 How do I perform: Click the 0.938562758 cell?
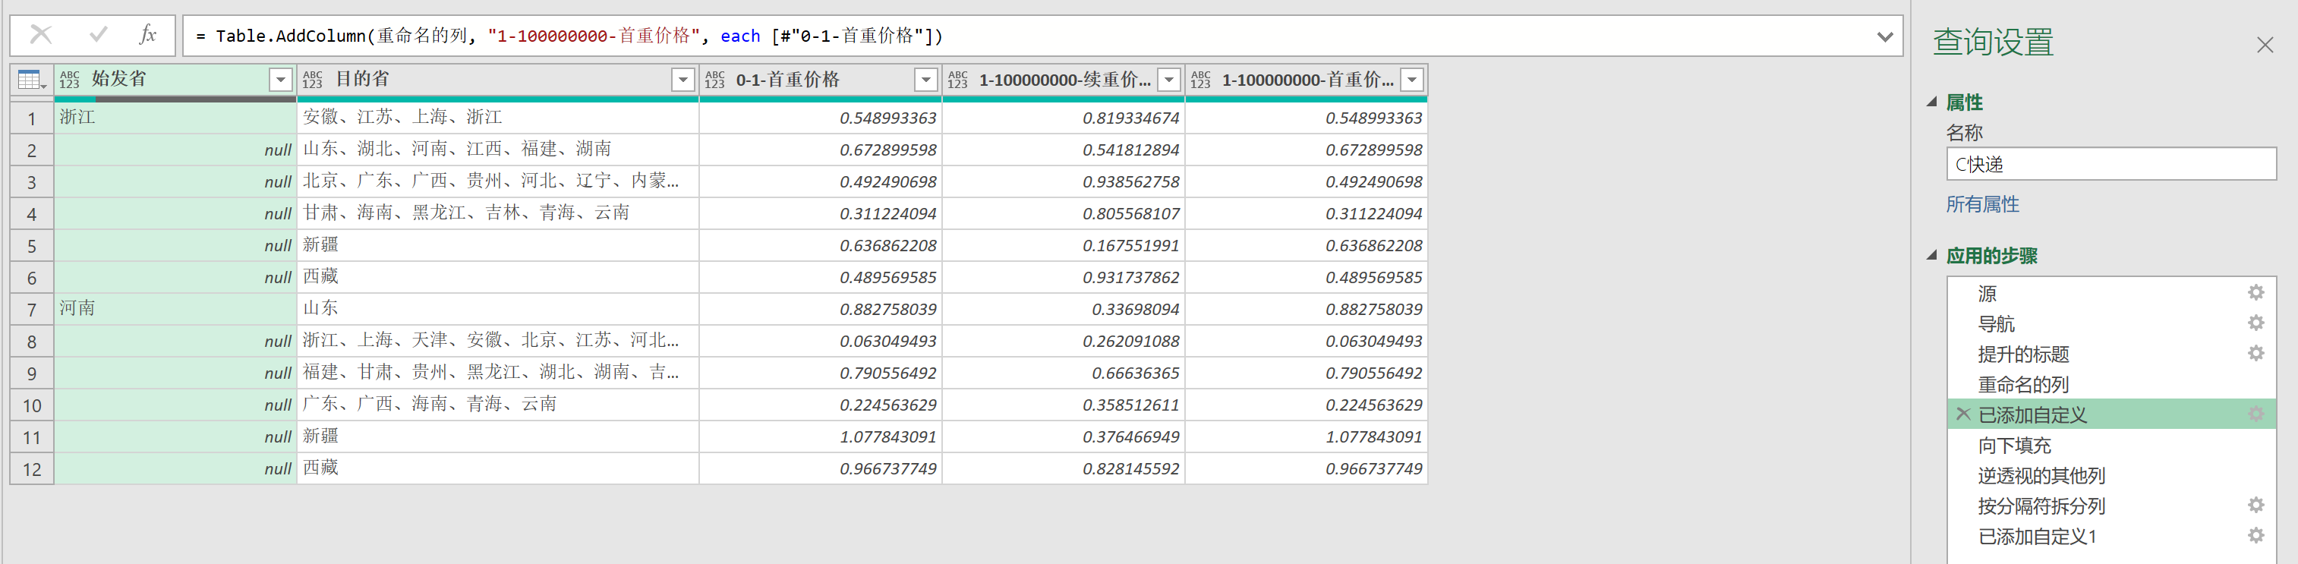pyautogui.click(x=1064, y=181)
